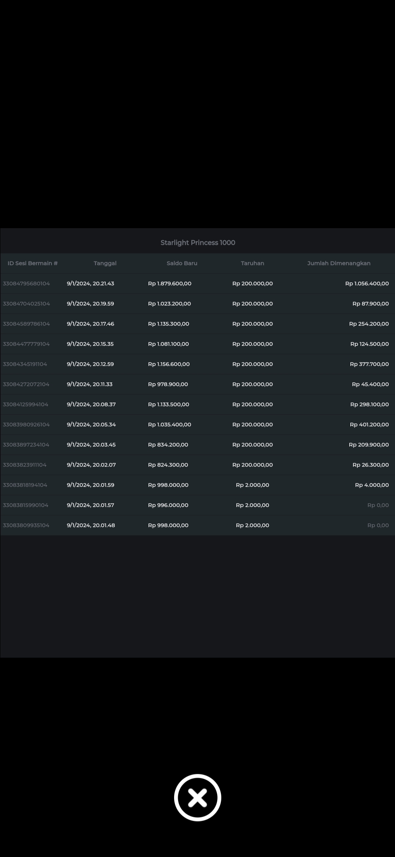This screenshot has width=395, height=857.
Task: Select session ID 33084589786104
Action: click(26, 324)
